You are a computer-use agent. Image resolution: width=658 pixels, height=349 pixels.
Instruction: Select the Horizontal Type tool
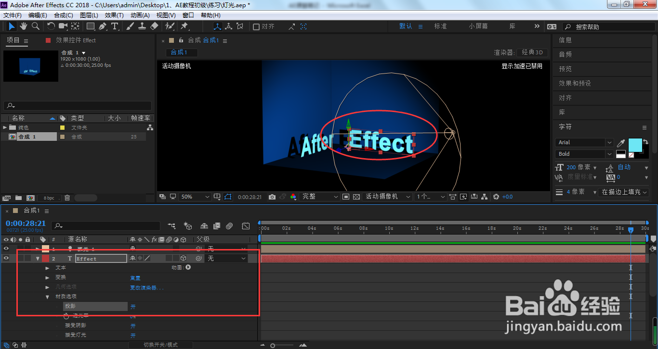click(x=115, y=26)
